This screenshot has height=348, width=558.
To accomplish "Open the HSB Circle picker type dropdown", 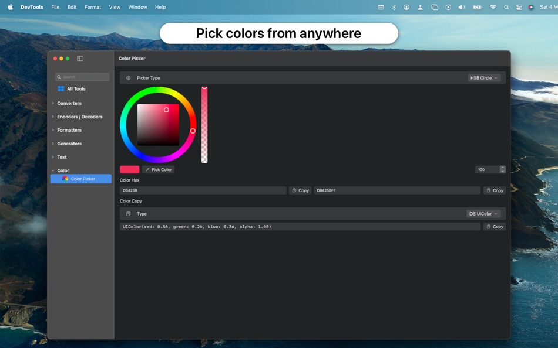I will (x=484, y=78).
